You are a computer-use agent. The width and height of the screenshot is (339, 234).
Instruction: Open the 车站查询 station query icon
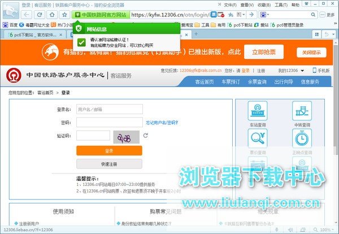point(258,111)
